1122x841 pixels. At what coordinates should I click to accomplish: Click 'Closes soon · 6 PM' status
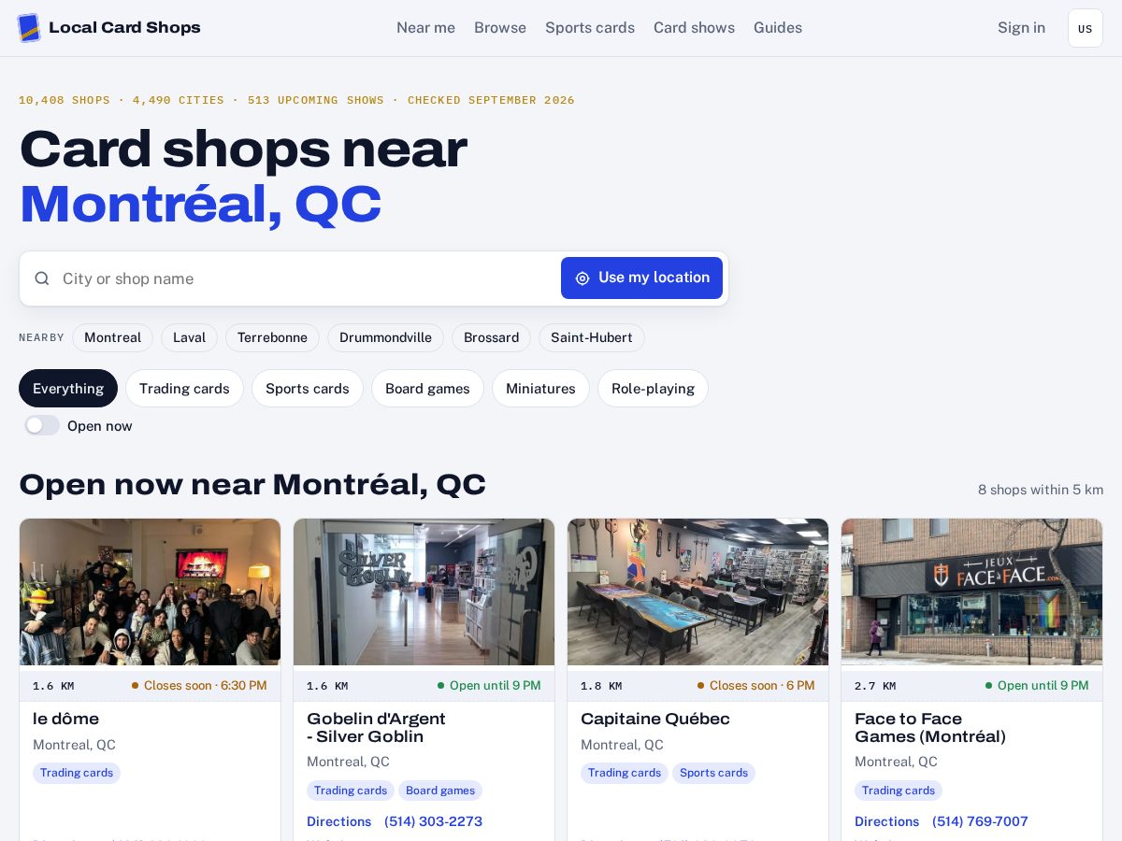click(x=756, y=685)
